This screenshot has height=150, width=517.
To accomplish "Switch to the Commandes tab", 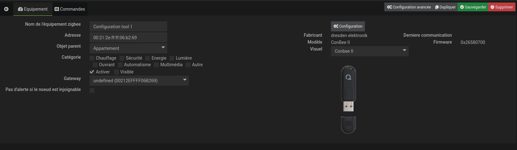I will pyautogui.click(x=70, y=9).
